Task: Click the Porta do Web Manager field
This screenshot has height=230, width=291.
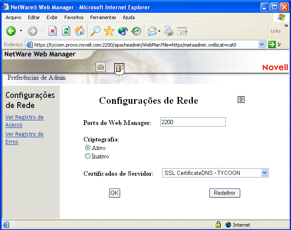Action: click(x=193, y=122)
